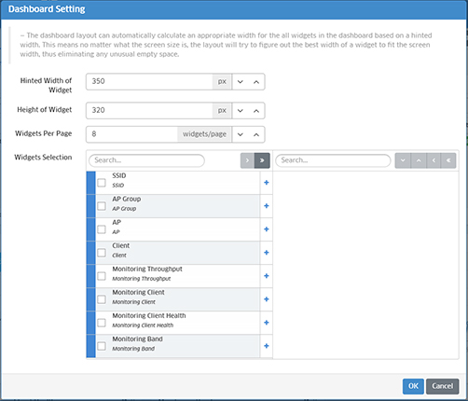The image size is (468, 401).
Task: Remove all selected widgets with double-left arrow
Action: coord(448,160)
